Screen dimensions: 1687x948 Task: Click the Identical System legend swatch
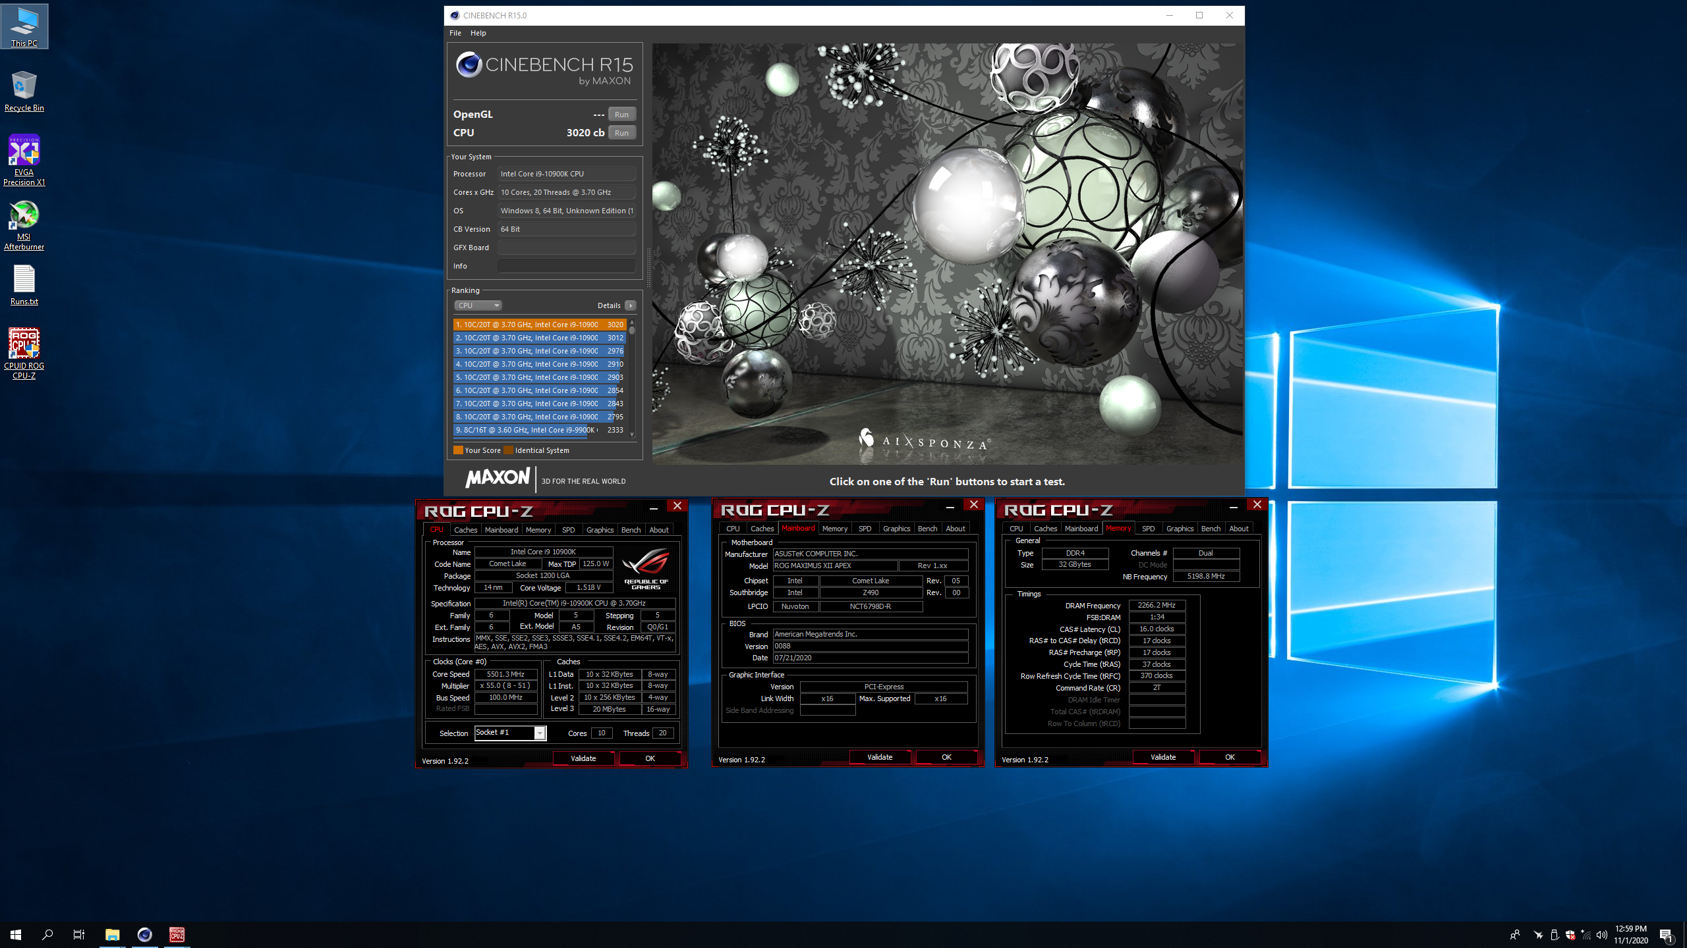point(508,450)
